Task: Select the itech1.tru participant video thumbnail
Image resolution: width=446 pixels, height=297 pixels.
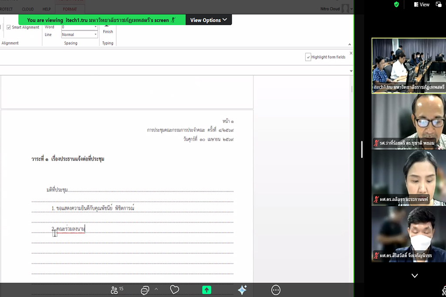Action: (x=408, y=65)
